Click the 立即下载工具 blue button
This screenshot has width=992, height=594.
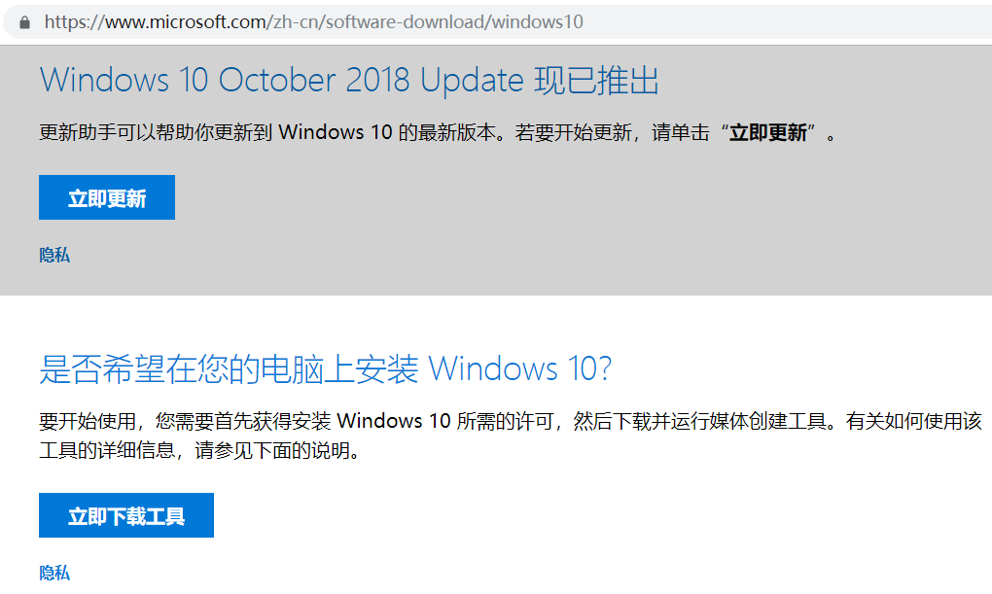pos(126,515)
